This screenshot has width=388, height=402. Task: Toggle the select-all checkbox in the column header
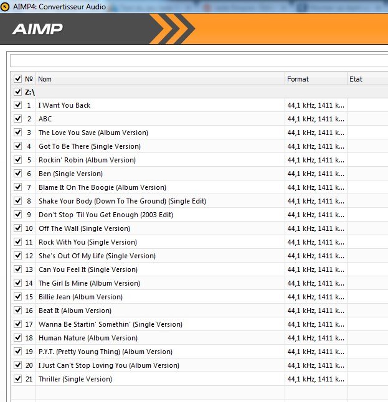click(17, 79)
